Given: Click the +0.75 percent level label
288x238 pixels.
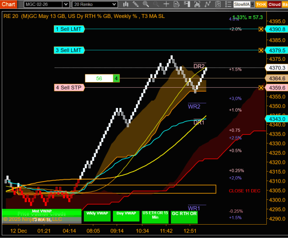Looking at the screenshot, I should (235, 131).
